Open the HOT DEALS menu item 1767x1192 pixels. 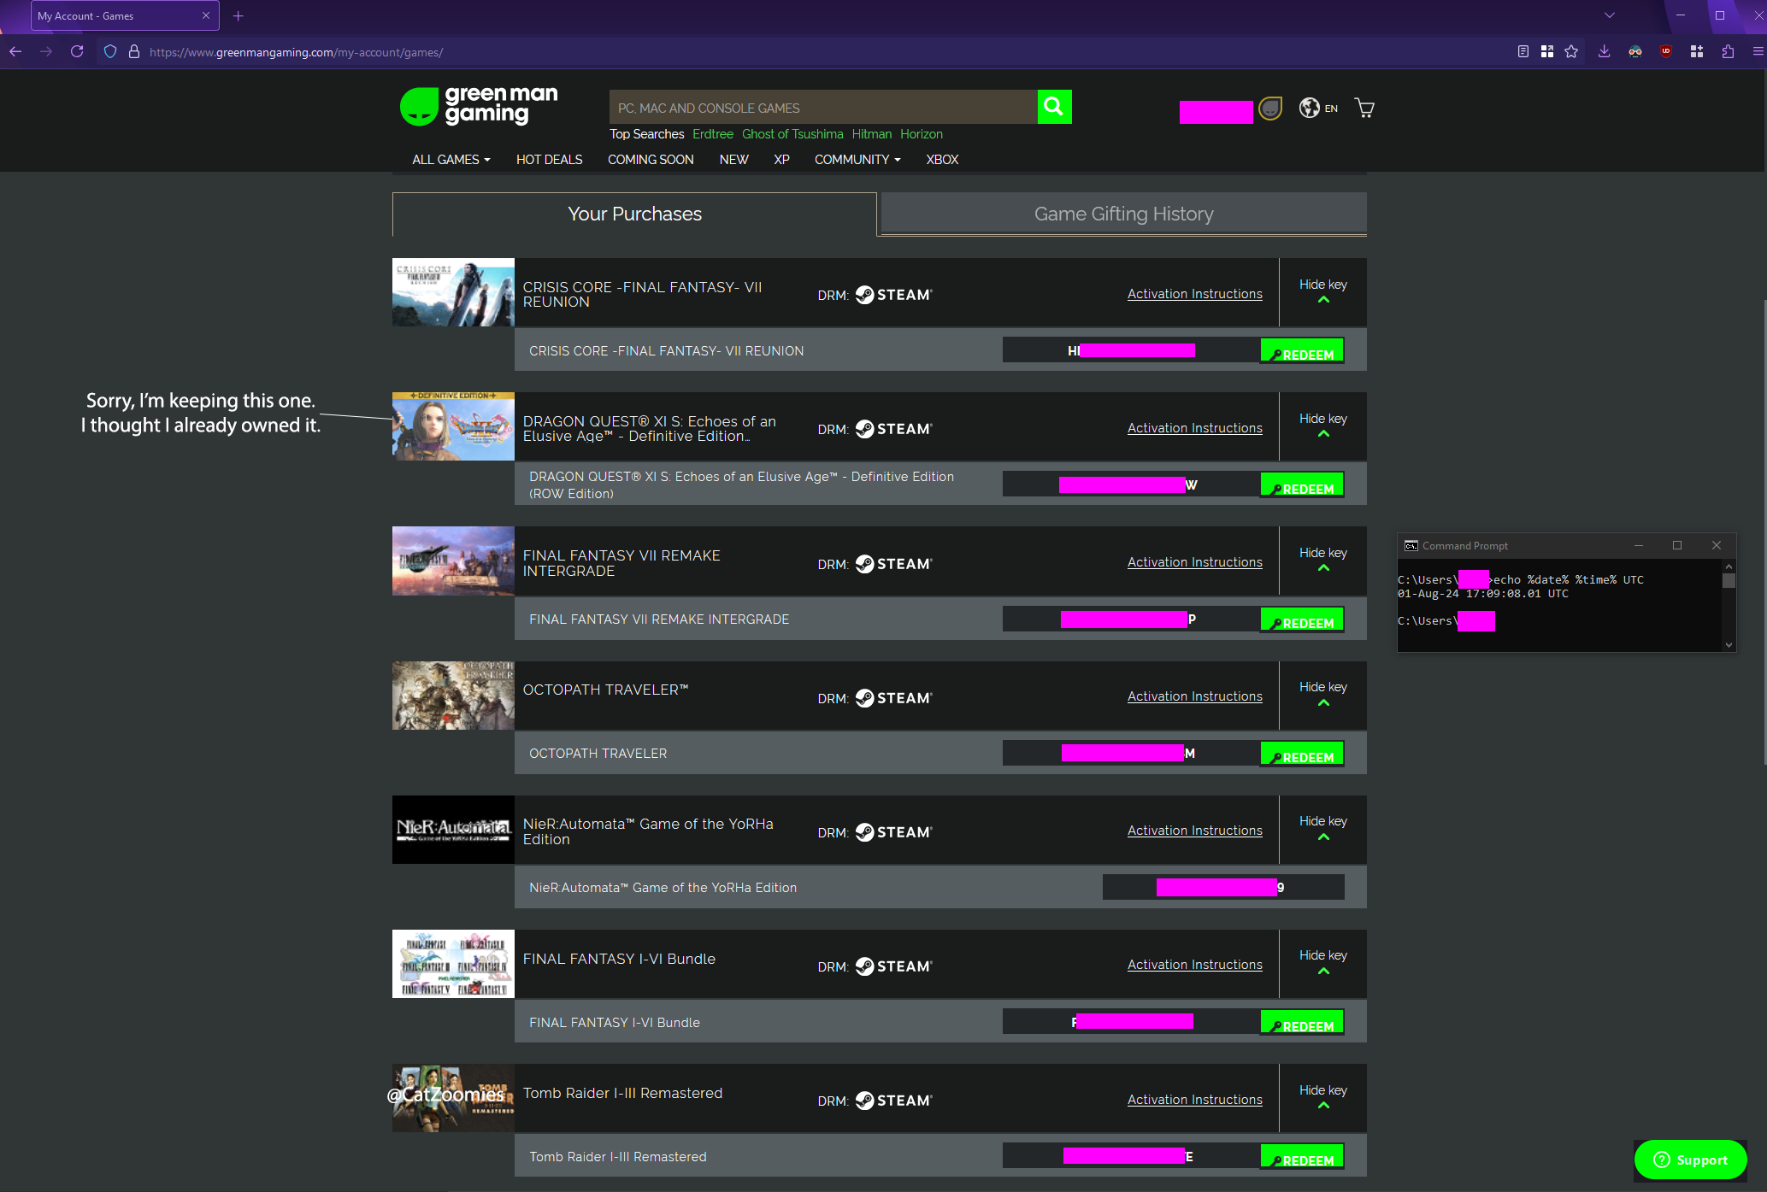tap(549, 160)
